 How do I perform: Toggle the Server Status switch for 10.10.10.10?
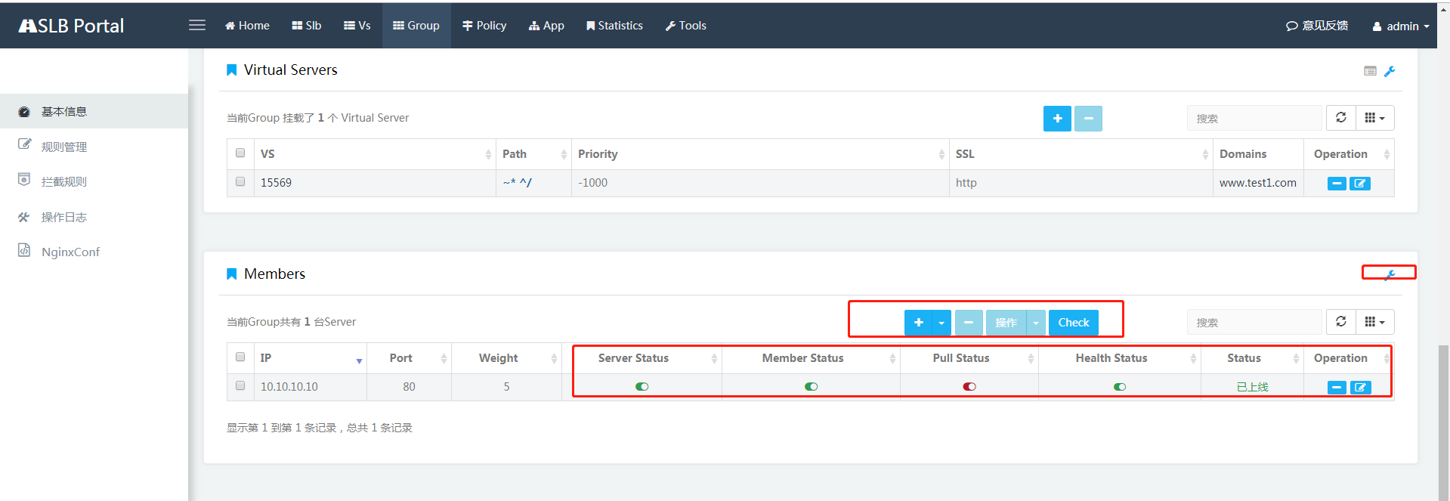click(642, 387)
